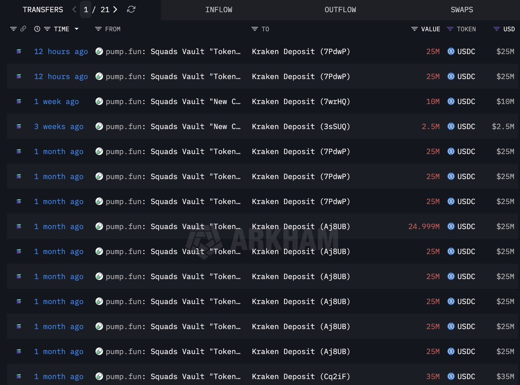The height and width of the screenshot is (385, 520).
Task: Open the TO column filter
Action: 255,29
